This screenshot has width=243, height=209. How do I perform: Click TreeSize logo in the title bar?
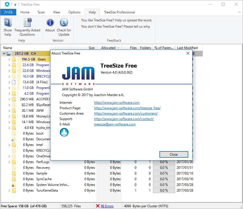coord(7,4)
